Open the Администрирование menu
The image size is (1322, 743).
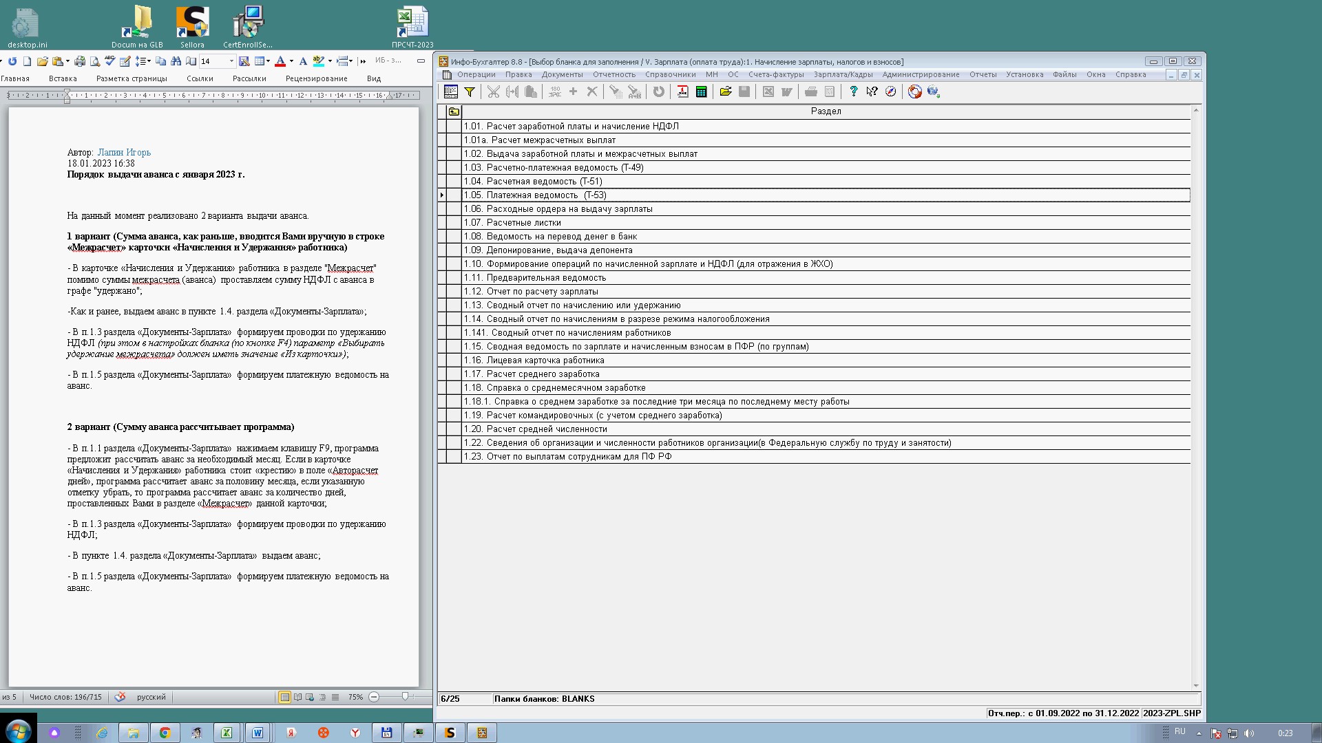921,74
